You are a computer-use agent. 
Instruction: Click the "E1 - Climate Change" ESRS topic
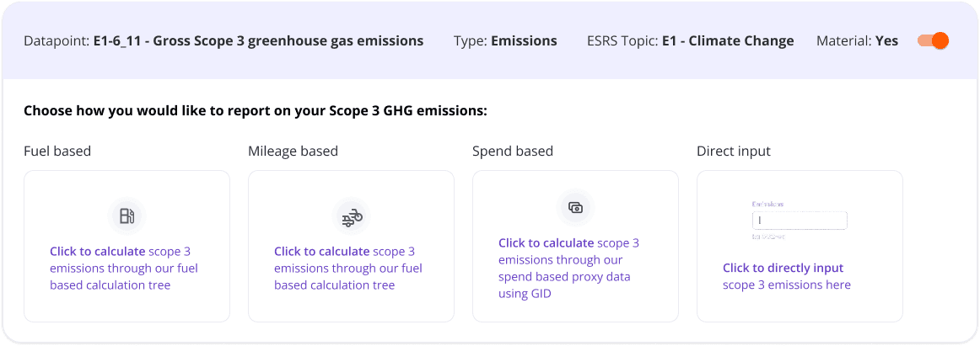click(728, 40)
